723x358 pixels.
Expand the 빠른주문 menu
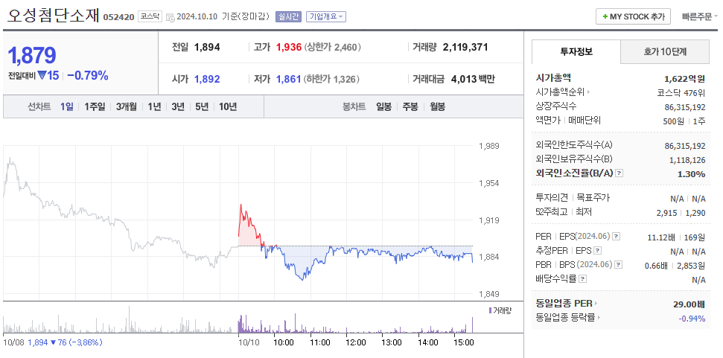700,16
